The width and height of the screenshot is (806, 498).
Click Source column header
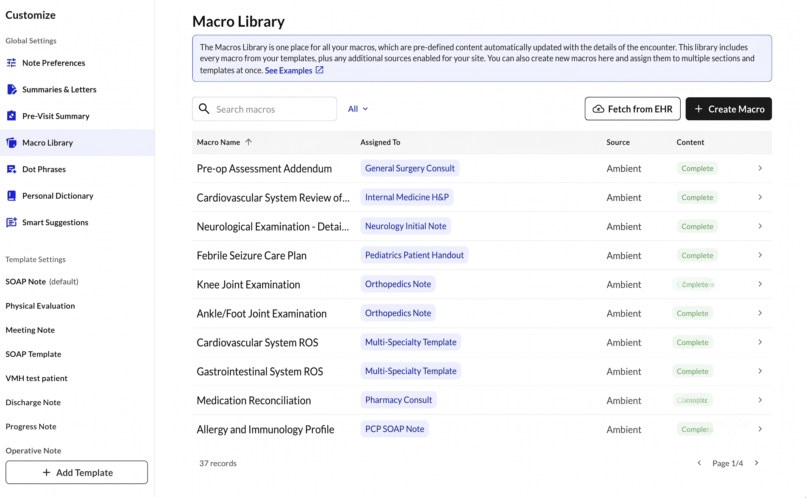[618, 142]
